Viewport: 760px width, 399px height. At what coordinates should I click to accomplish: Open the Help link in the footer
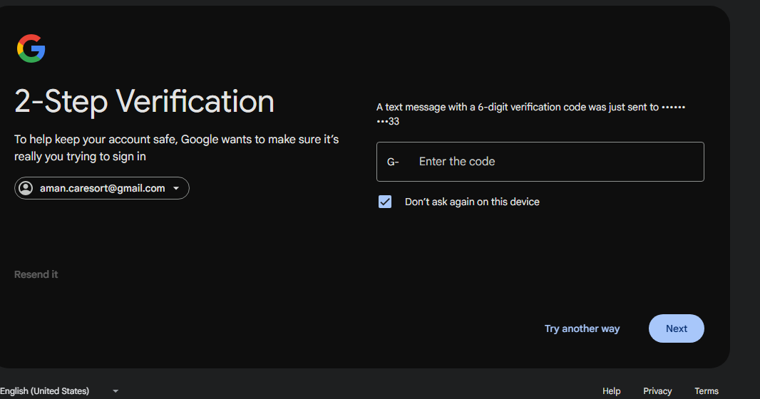tap(611, 390)
